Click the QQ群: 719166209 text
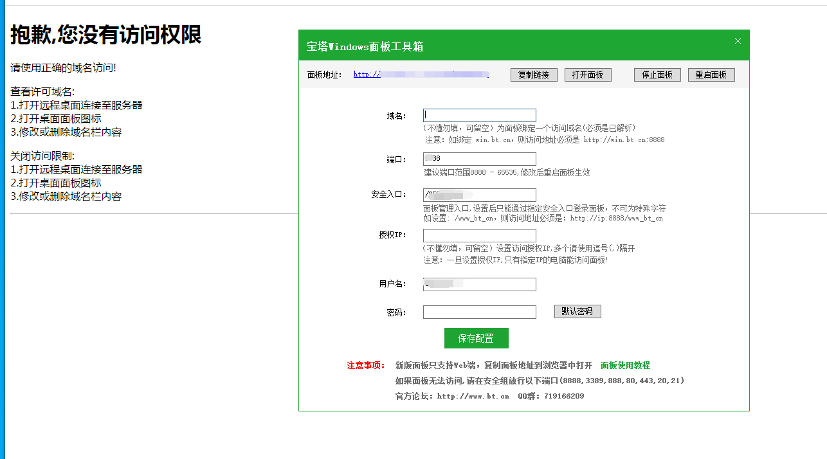Image resolution: width=827 pixels, height=459 pixels. point(551,396)
